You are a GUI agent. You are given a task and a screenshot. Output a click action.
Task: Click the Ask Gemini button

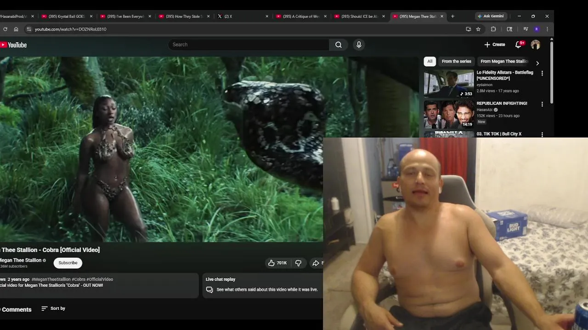491,16
